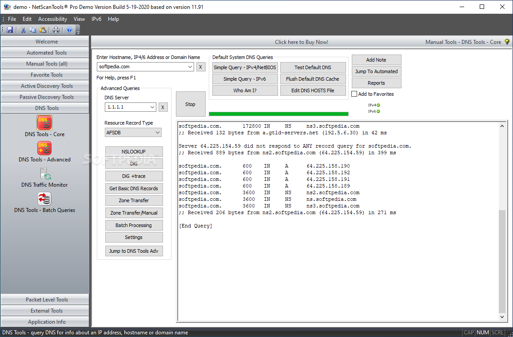Click Jump to DNS Tools Adv
The height and width of the screenshot is (337, 513).
134,251
